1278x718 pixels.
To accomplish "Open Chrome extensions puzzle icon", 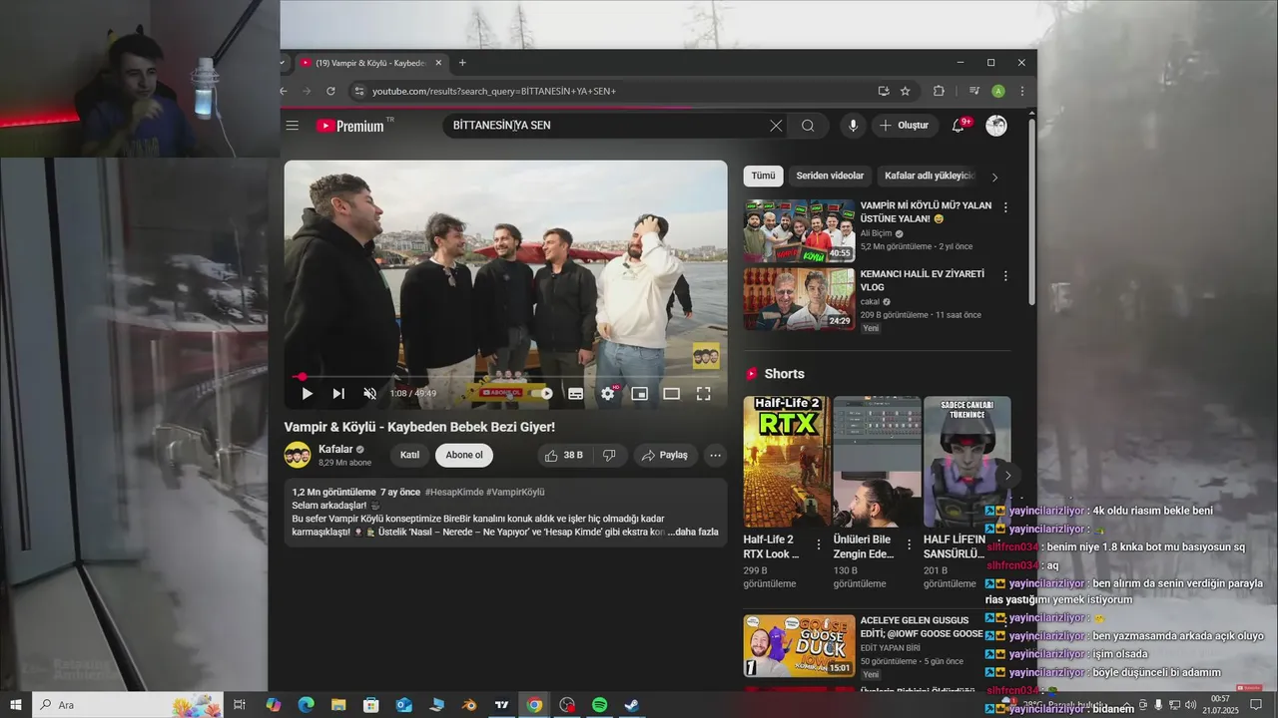I will coord(939,91).
